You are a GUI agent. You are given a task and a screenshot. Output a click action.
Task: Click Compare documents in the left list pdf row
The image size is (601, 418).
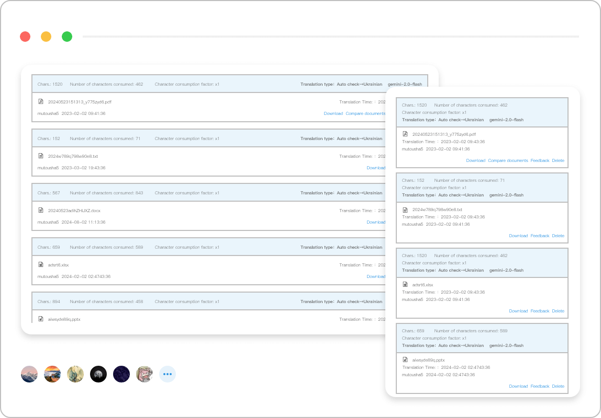(x=365, y=113)
